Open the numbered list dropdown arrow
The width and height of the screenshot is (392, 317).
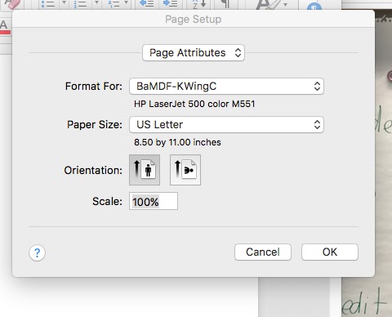click(x=96, y=2)
